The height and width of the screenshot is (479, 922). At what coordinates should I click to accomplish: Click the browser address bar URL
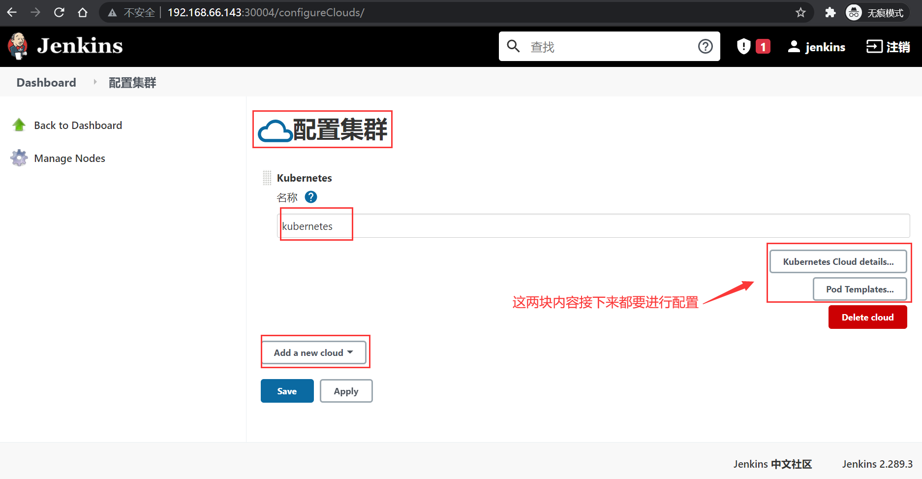click(266, 12)
